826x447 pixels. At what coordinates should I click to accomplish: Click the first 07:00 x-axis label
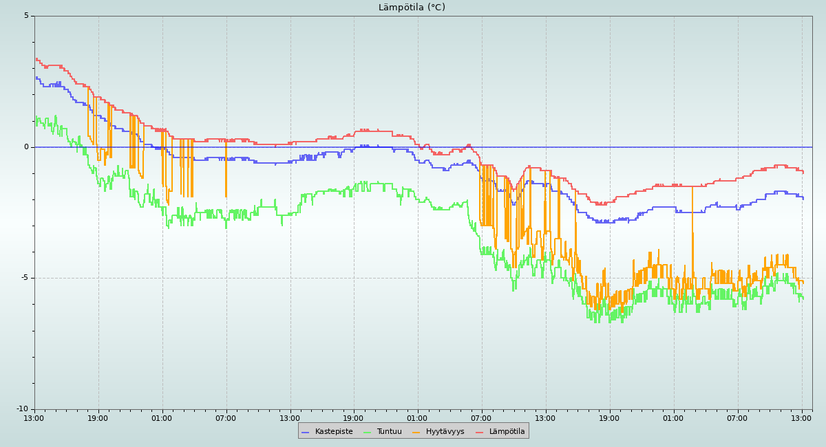226,418
